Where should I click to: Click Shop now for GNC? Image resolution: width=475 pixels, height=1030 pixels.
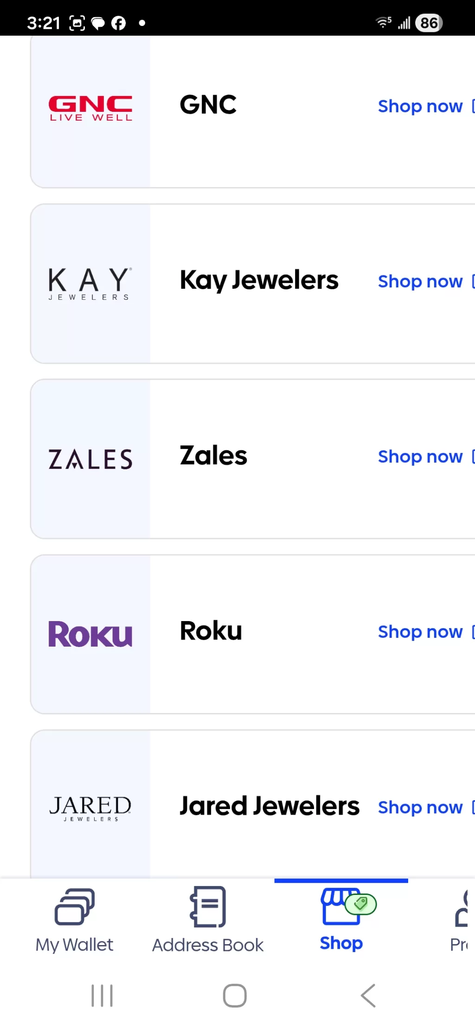click(420, 106)
